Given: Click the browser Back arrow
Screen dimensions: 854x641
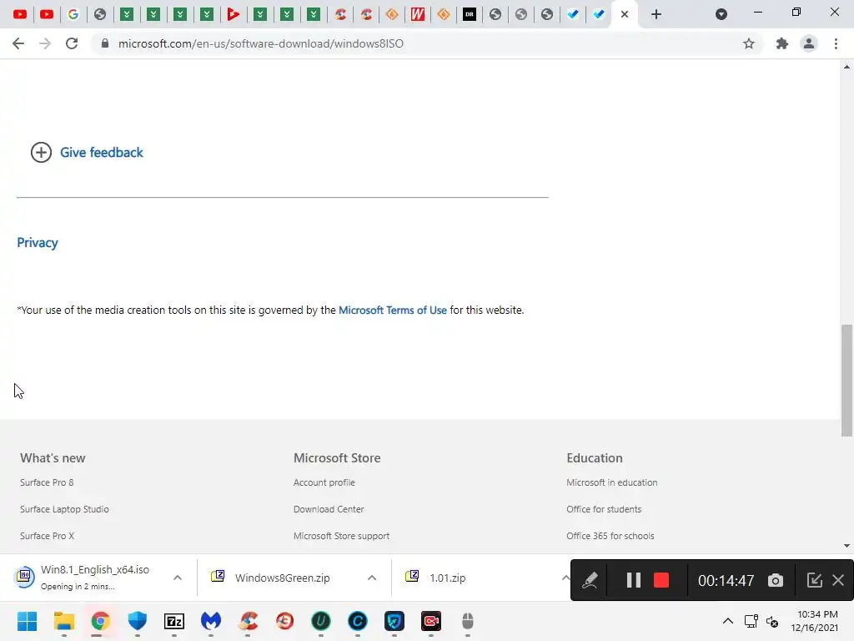Looking at the screenshot, I should pyautogui.click(x=18, y=43).
